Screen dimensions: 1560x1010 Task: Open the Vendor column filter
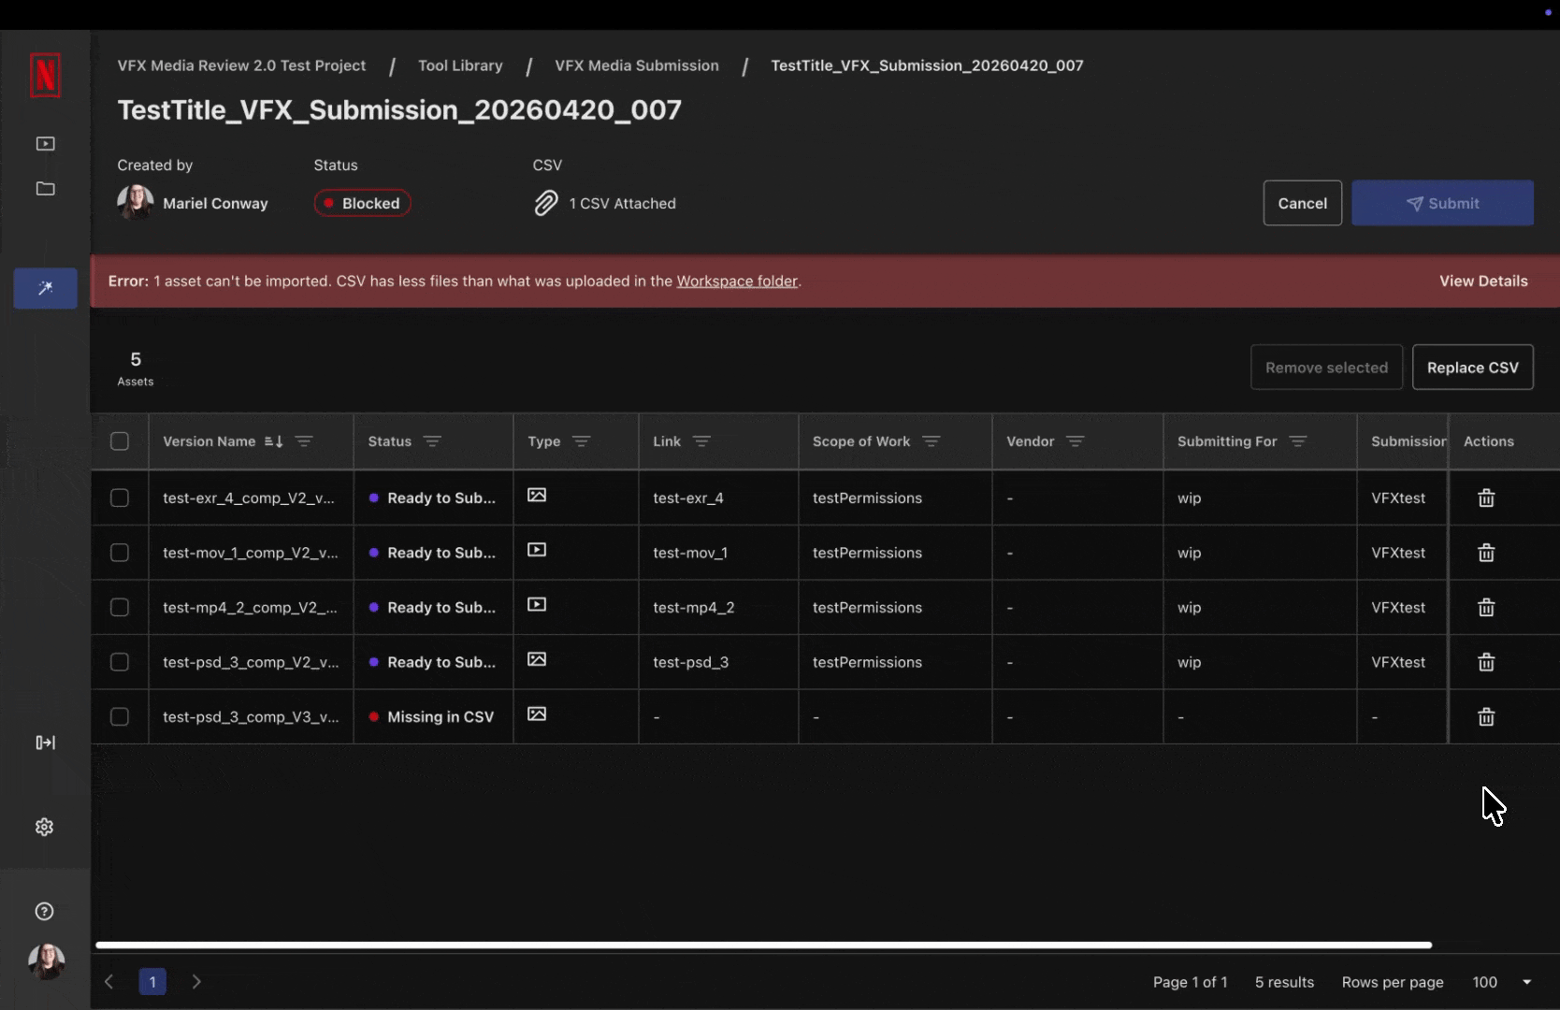(x=1076, y=441)
